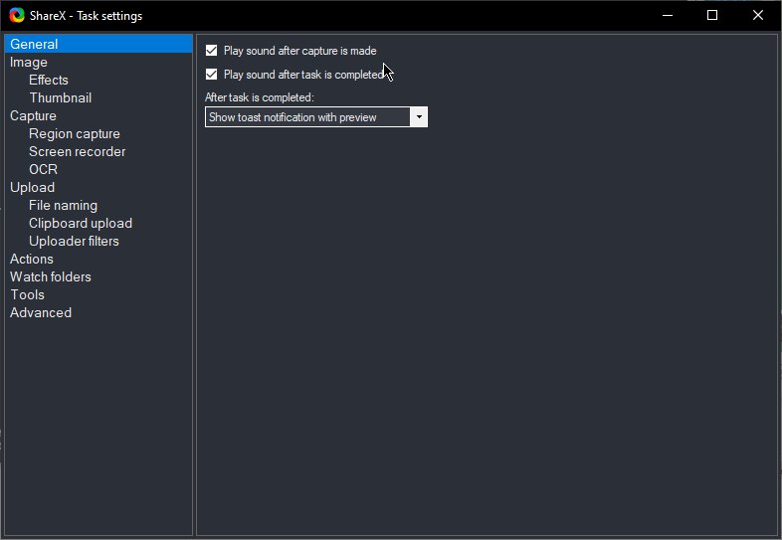Open Thumbnail settings page
The height and width of the screenshot is (540, 782).
click(x=60, y=97)
